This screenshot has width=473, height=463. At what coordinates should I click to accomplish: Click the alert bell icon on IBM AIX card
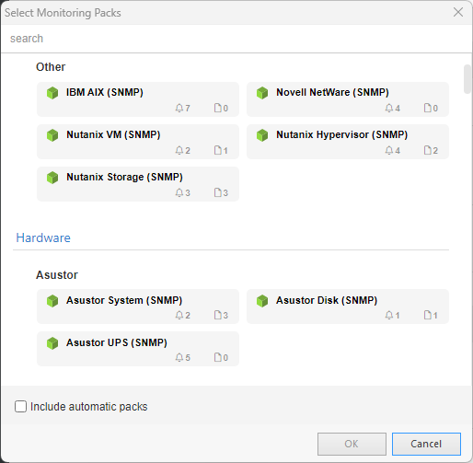(x=179, y=108)
